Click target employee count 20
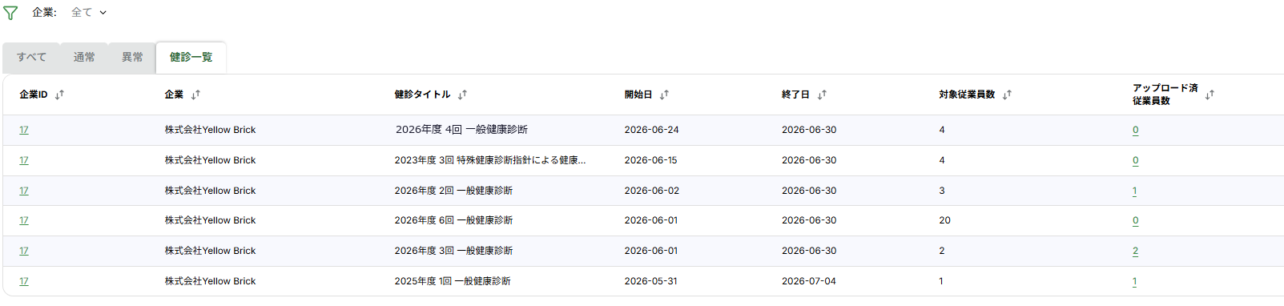The height and width of the screenshot is (306, 1284). pos(945,220)
